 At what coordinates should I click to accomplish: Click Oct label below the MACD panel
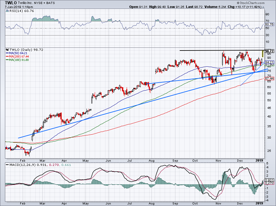point(195,203)
